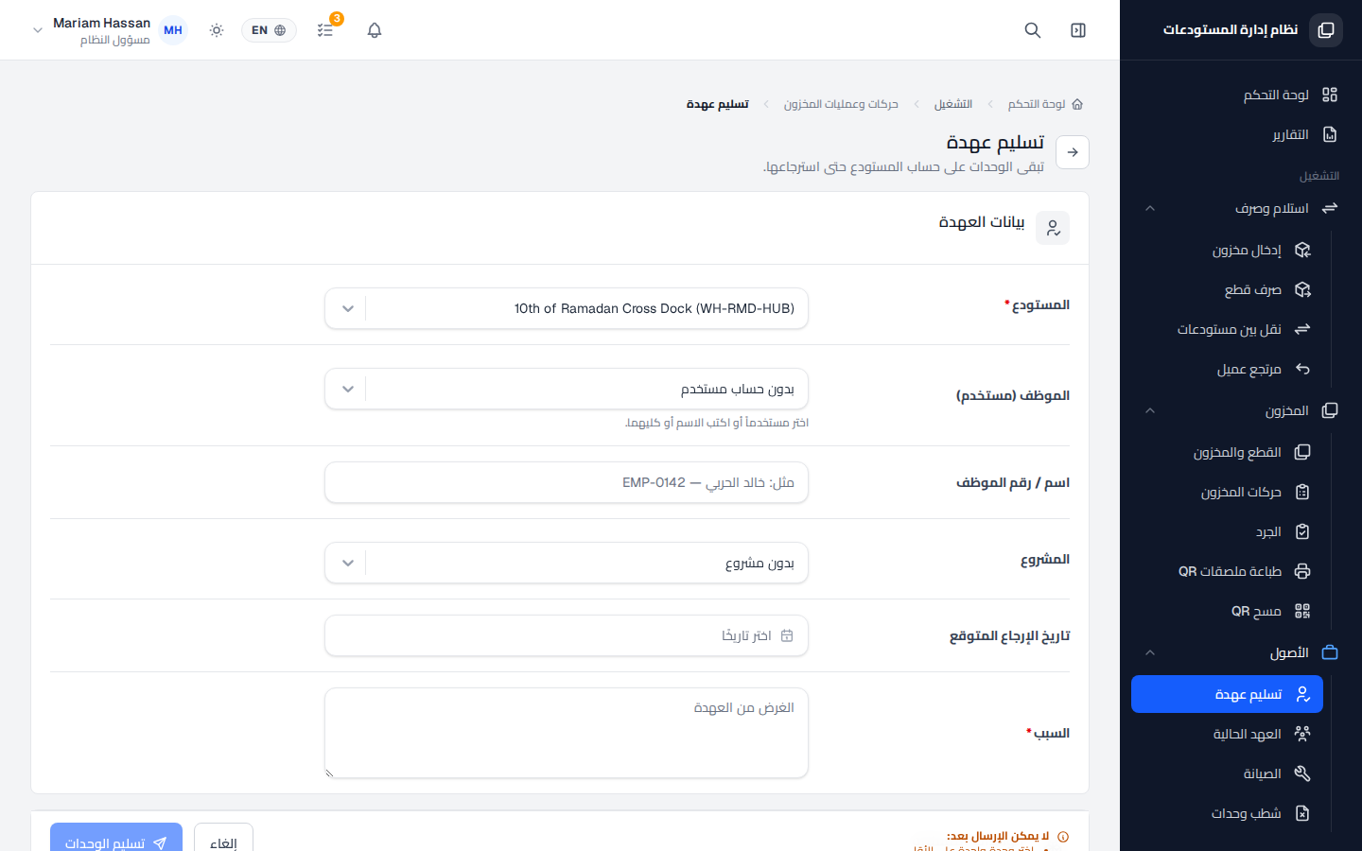
Task: Open الجرد inventory count in sidebar
Action: (1228, 531)
